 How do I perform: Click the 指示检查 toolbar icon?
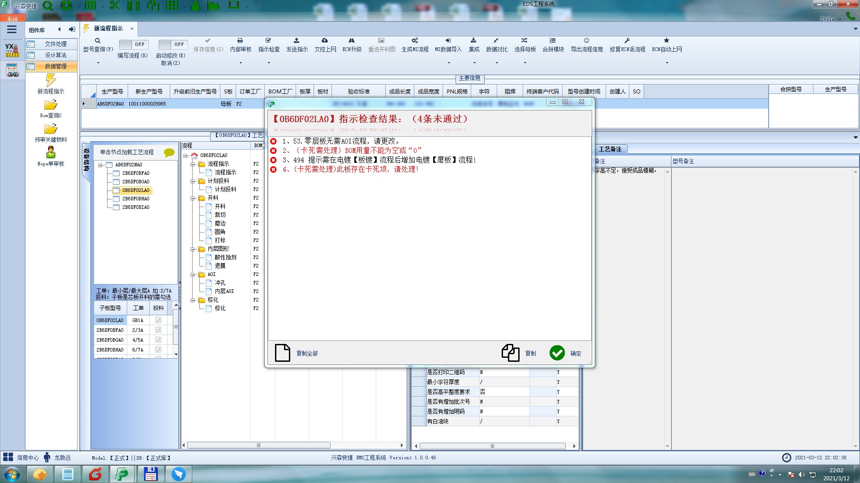click(x=268, y=41)
